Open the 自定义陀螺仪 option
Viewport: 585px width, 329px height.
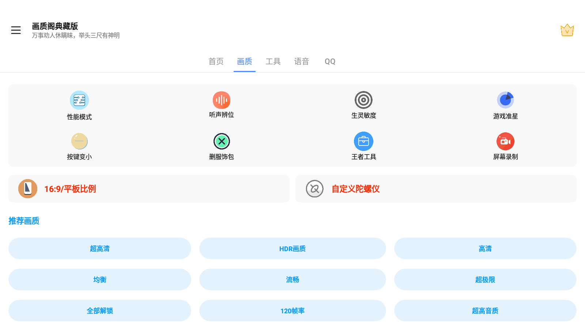coord(436,189)
